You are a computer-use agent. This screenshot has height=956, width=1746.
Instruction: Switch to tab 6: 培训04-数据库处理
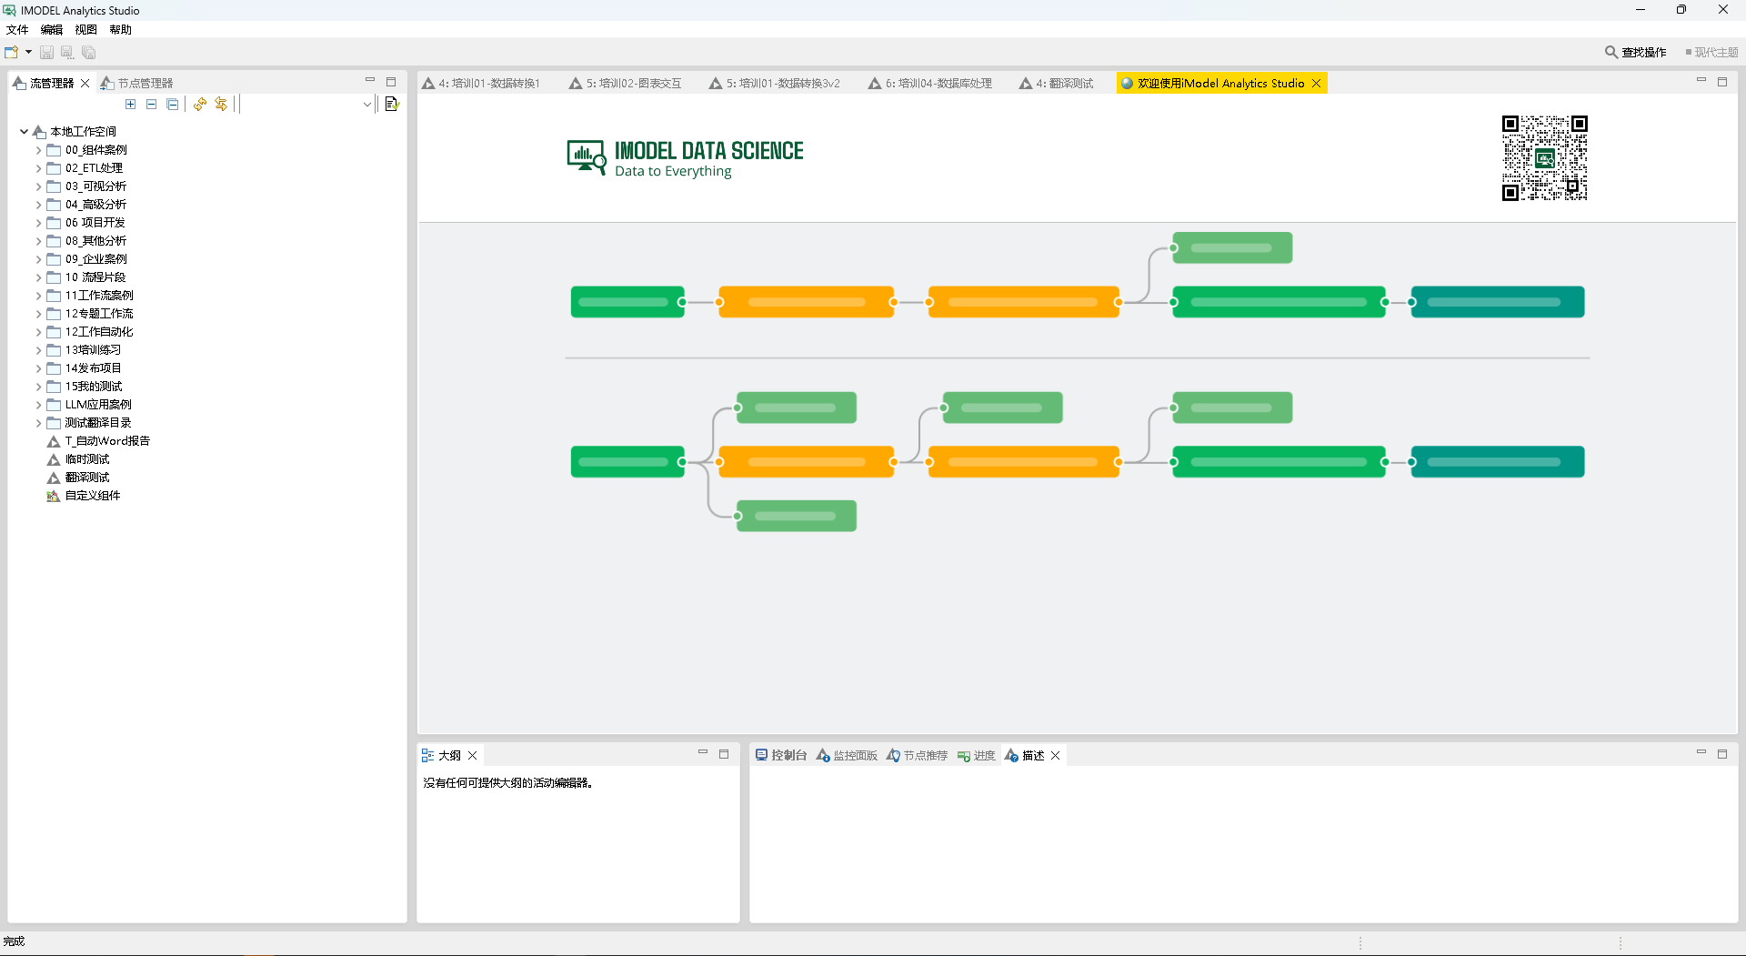pyautogui.click(x=930, y=84)
